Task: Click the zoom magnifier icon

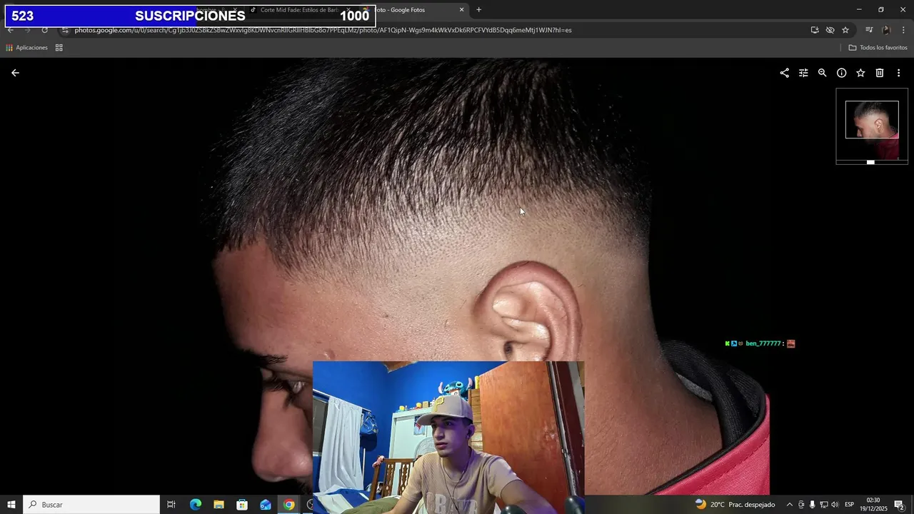Action: 823,73
